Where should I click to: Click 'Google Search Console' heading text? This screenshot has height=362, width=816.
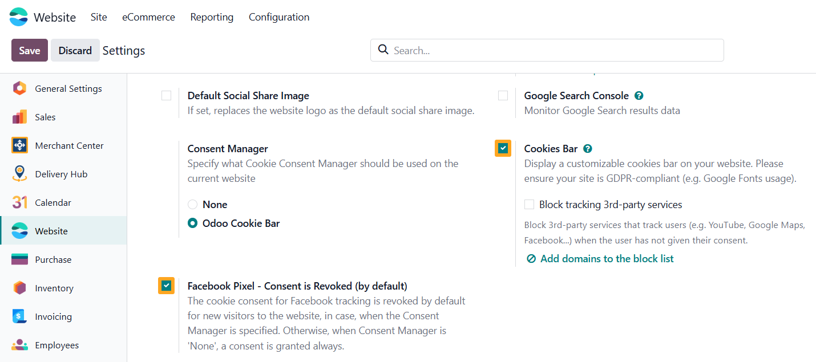click(576, 96)
